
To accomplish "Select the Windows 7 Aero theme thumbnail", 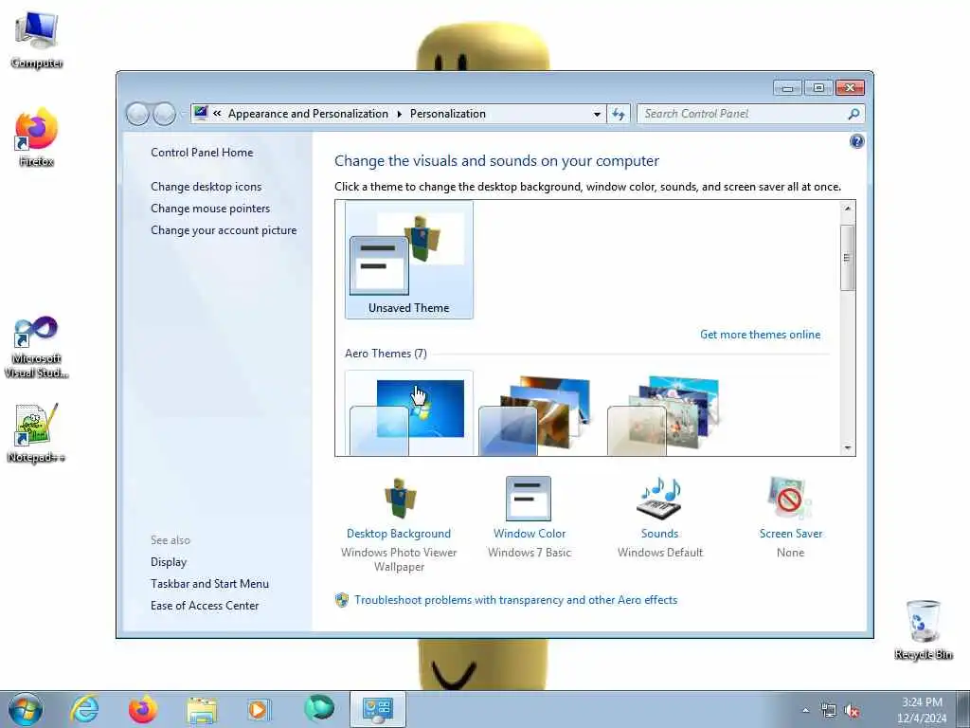I will coord(409,413).
